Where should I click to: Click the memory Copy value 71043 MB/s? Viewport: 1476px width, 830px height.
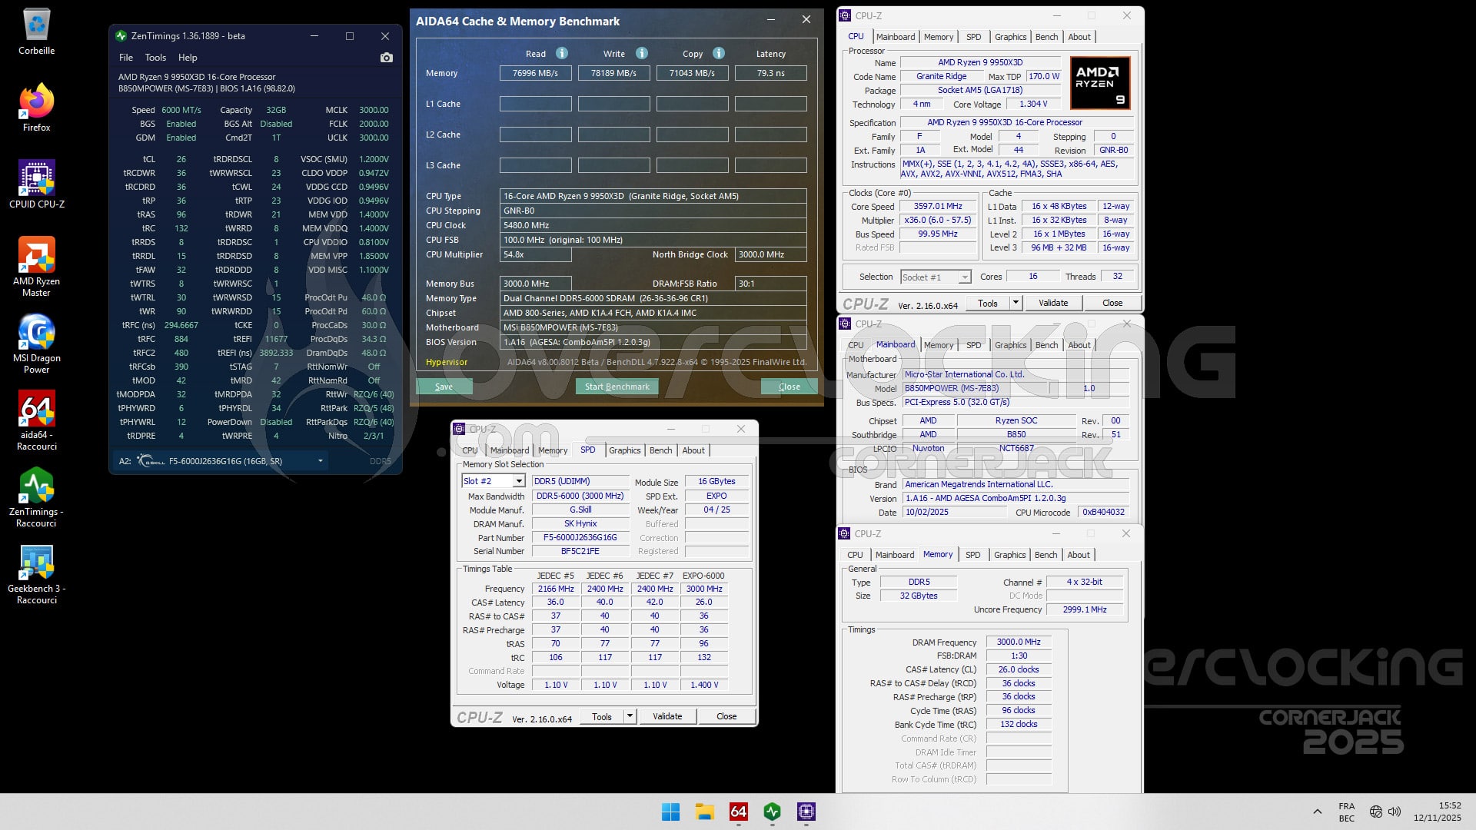[692, 73]
